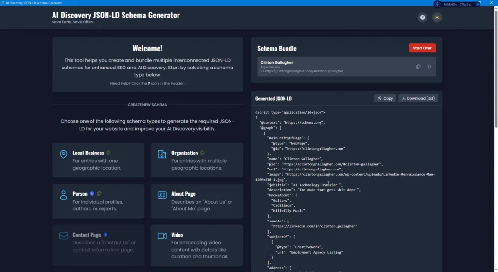The height and width of the screenshot is (272, 498).
Task: Close the application window
Action: pyautogui.click(x=491, y=2)
